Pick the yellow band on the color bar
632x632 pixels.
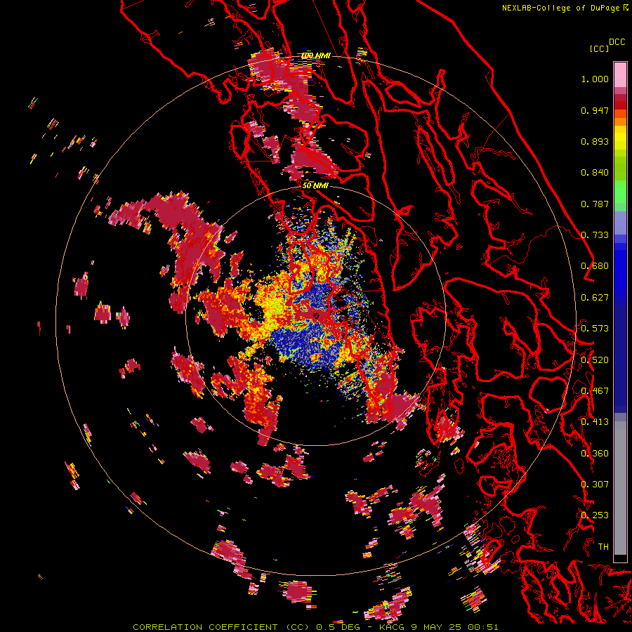[x=620, y=138]
